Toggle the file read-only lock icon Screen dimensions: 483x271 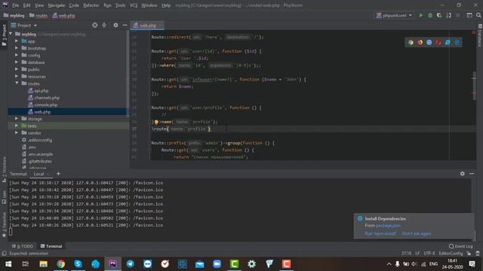(469, 253)
